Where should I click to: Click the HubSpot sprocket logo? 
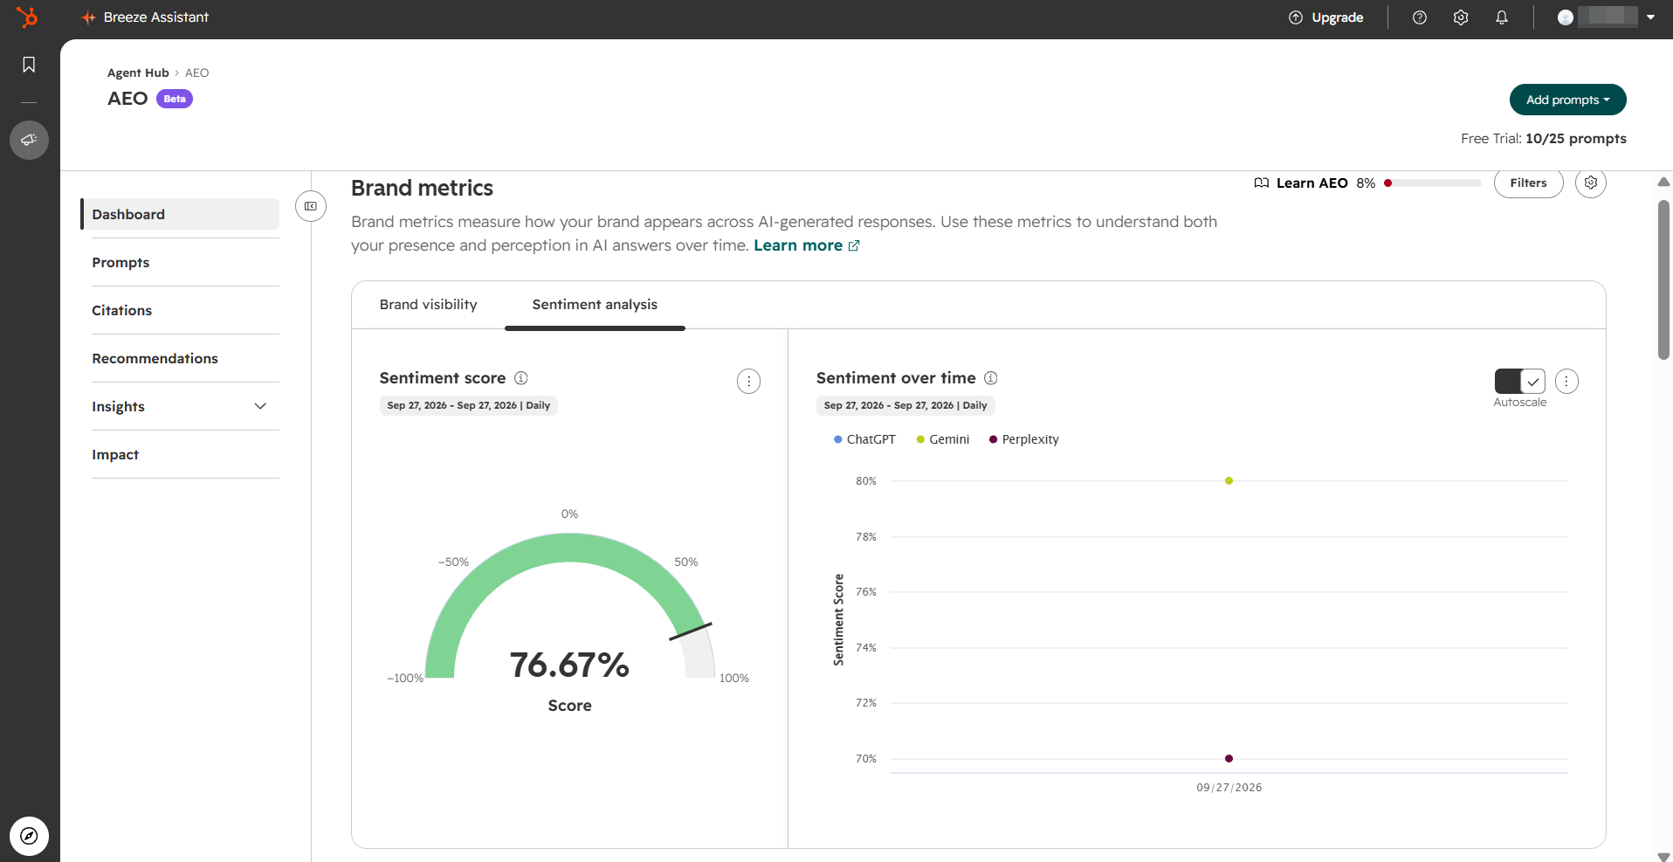[28, 17]
